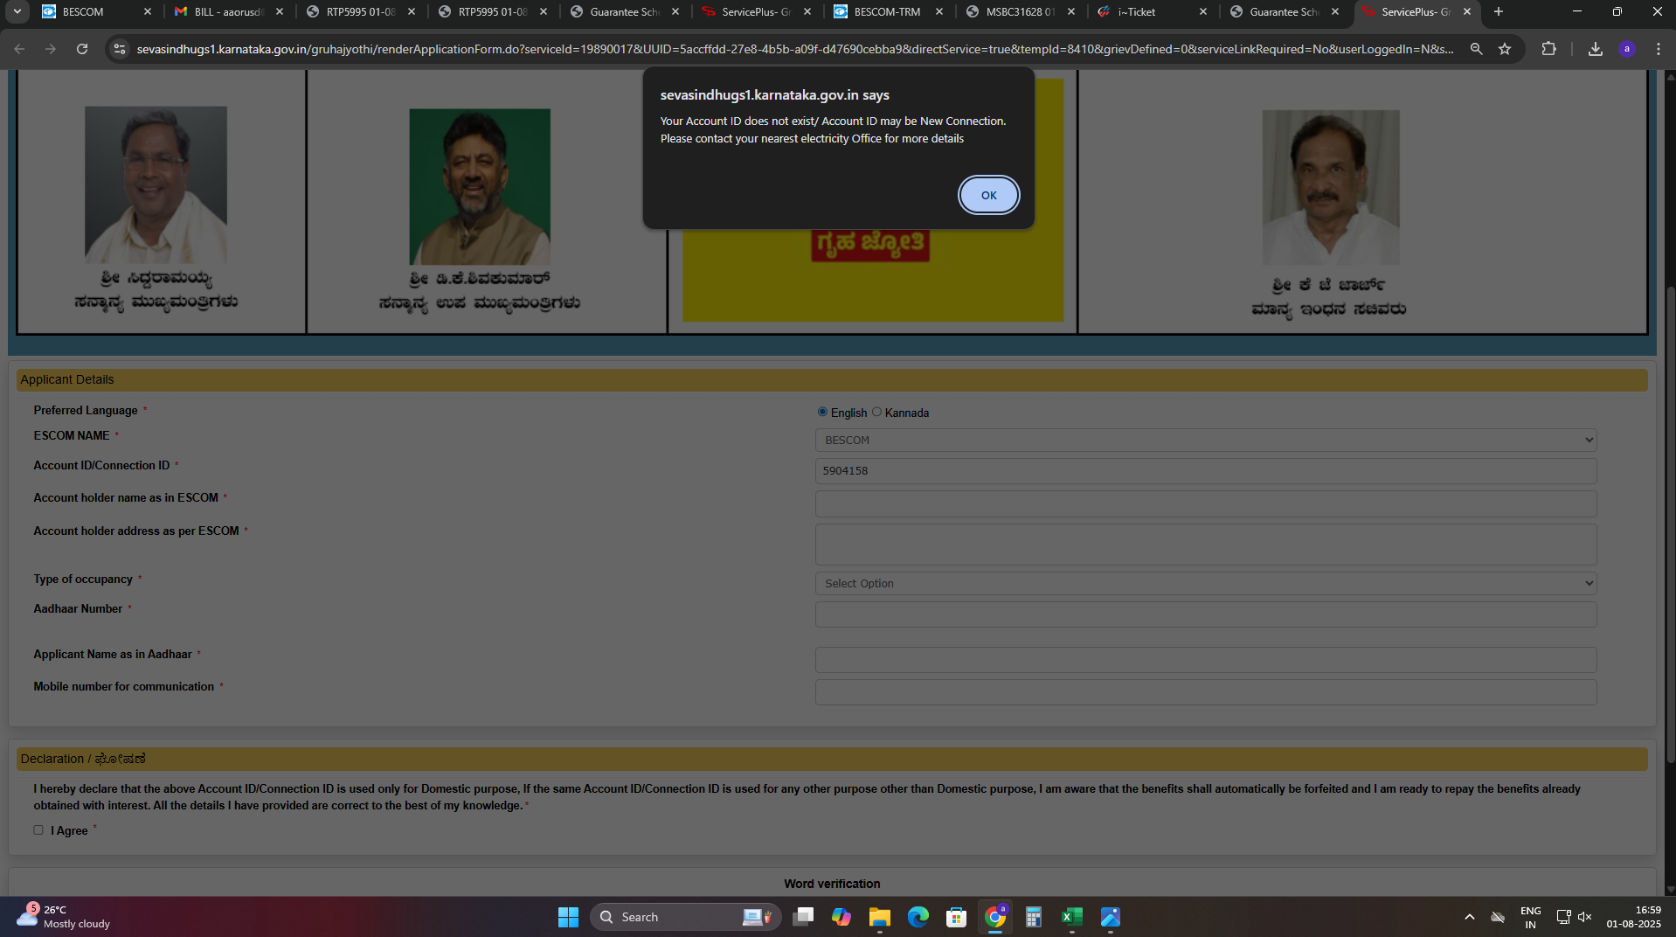
Task: Go back to the previous page
Action: tap(19, 49)
